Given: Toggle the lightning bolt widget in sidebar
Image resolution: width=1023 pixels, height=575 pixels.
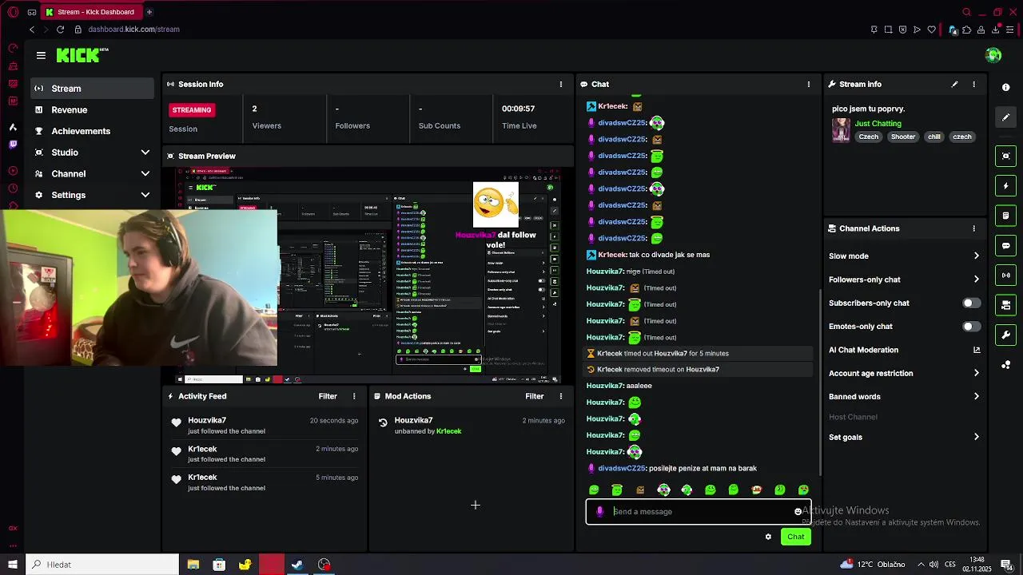Looking at the screenshot, I should point(1006,186).
